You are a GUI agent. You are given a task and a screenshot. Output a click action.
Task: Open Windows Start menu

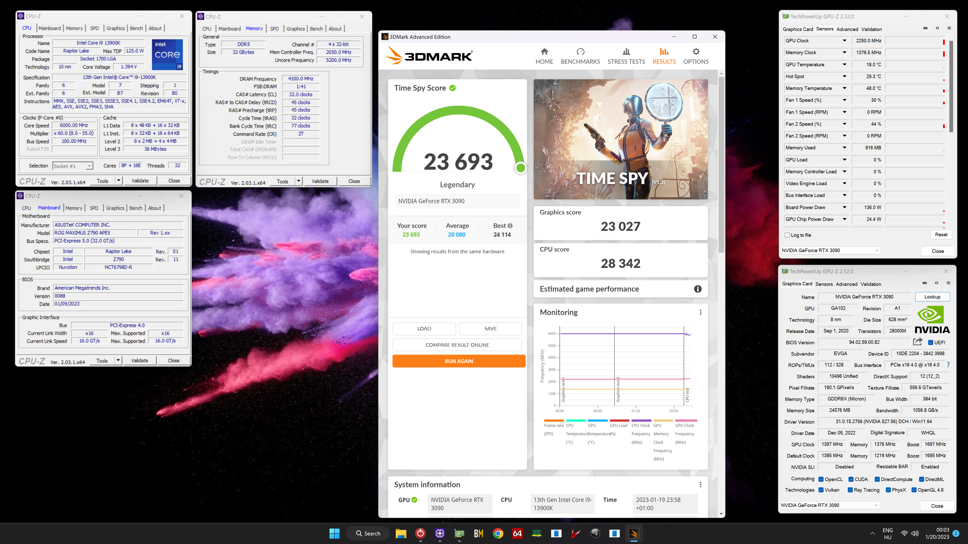coord(334,533)
